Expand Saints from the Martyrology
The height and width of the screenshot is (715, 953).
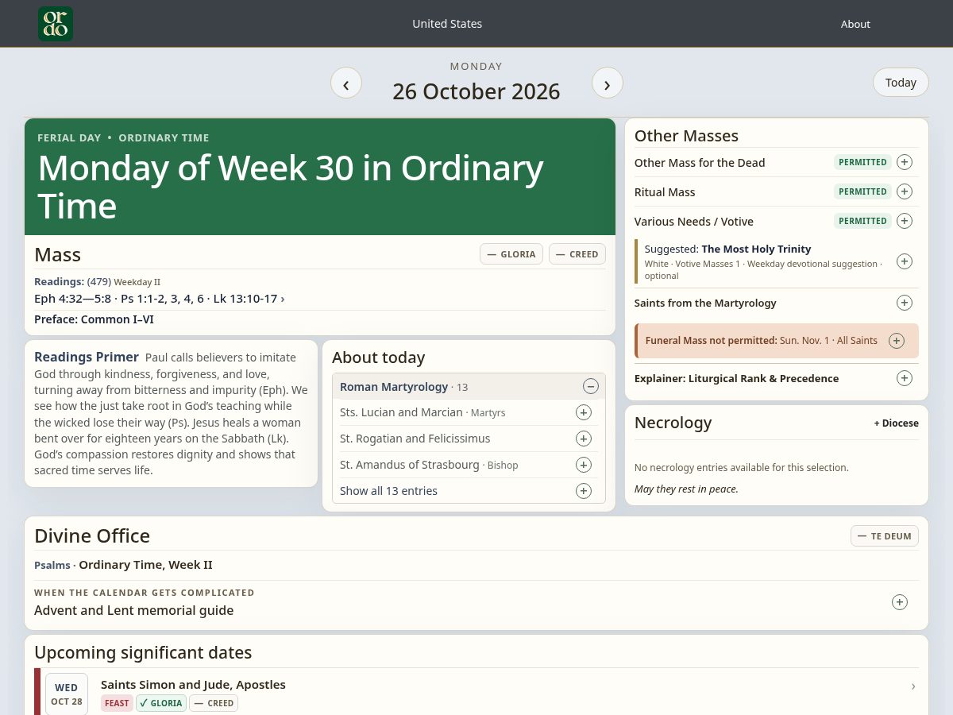coord(905,303)
